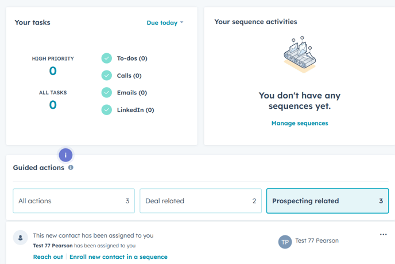The width and height of the screenshot is (395, 264).
Task: Expand the Due today filter dropdown
Action: tap(165, 23)
